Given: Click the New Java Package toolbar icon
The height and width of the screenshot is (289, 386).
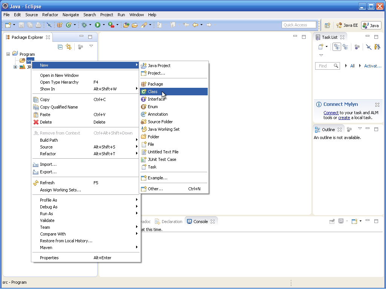Looking at the screenshot, I should pos(60,25).
